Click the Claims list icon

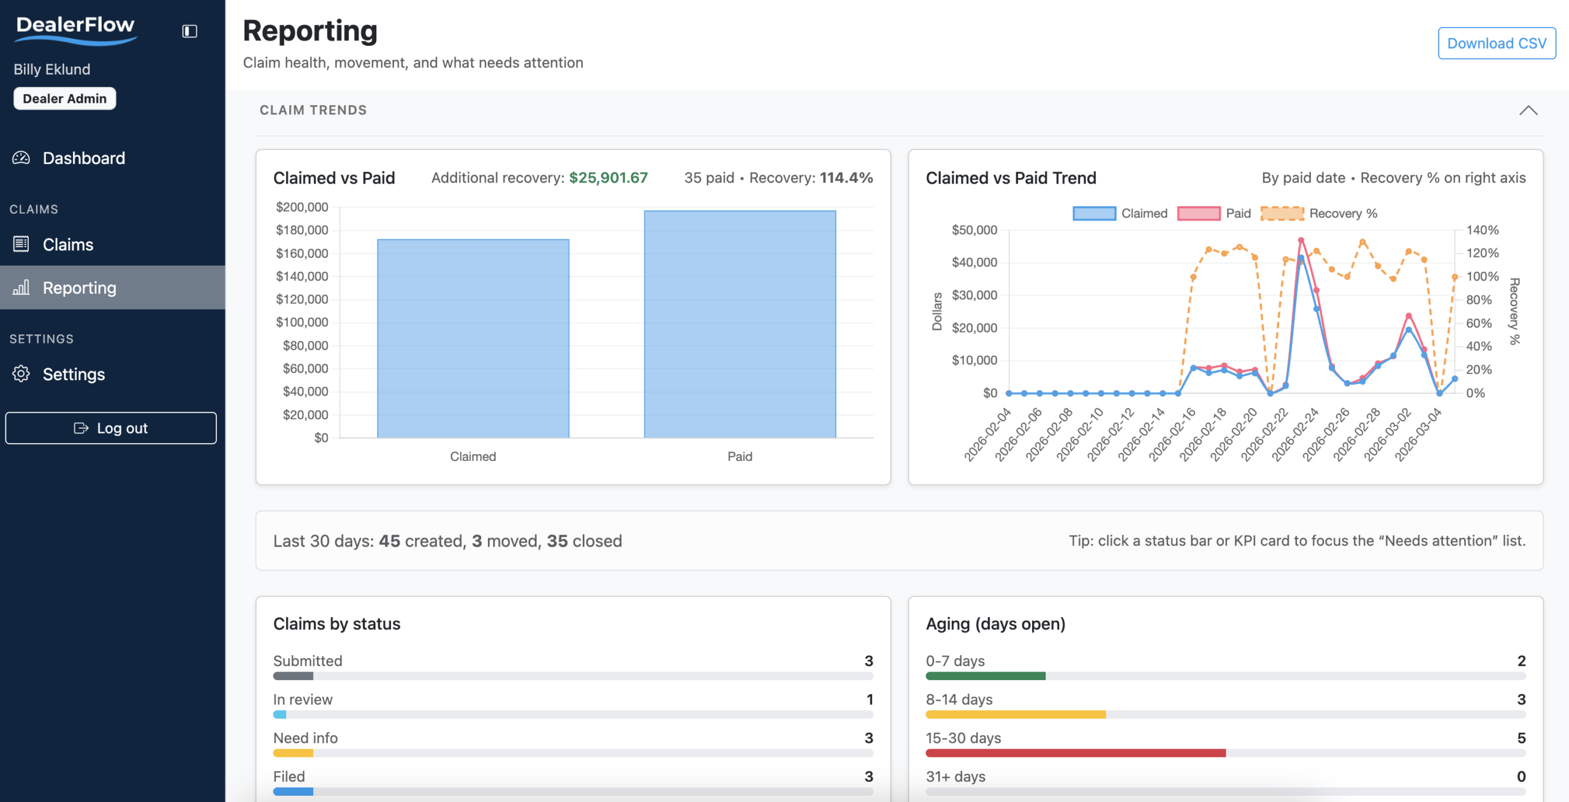[x=21, y=244]
